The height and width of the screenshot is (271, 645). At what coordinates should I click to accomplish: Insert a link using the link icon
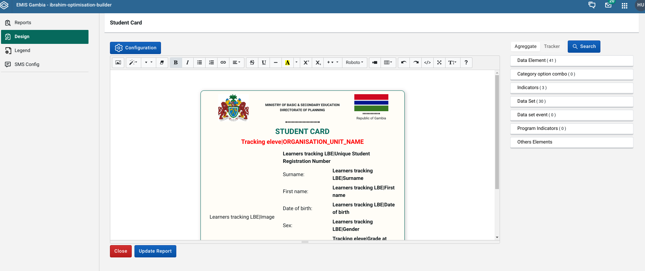(223, 63)
